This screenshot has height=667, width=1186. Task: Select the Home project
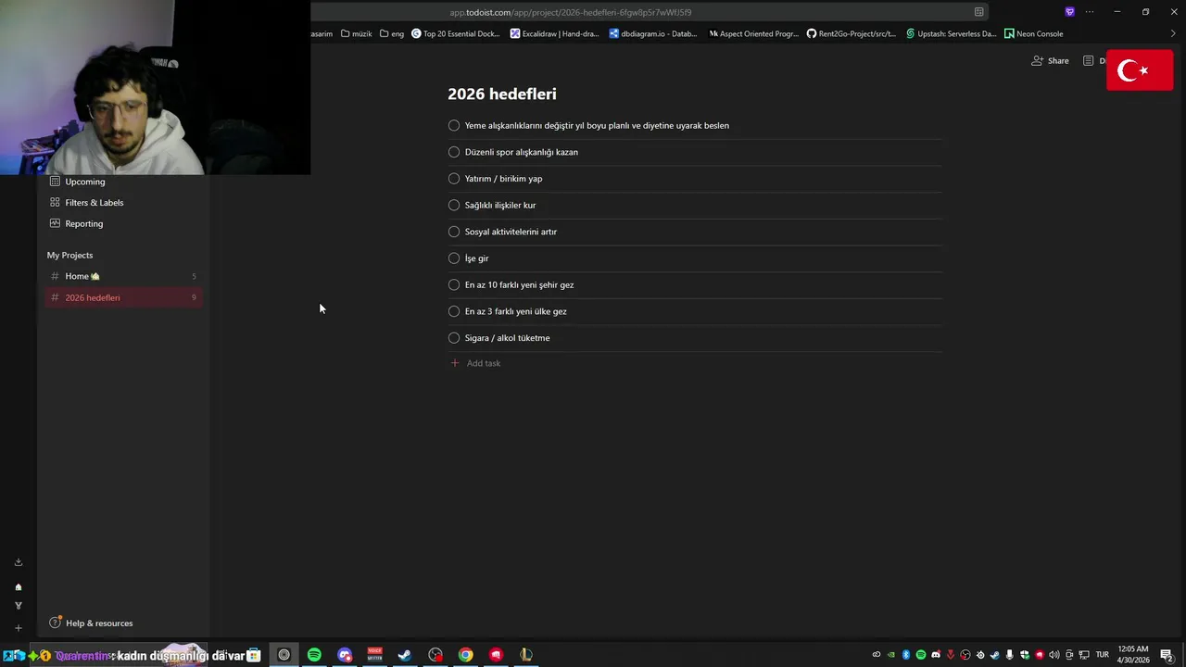tap(122, 276)
